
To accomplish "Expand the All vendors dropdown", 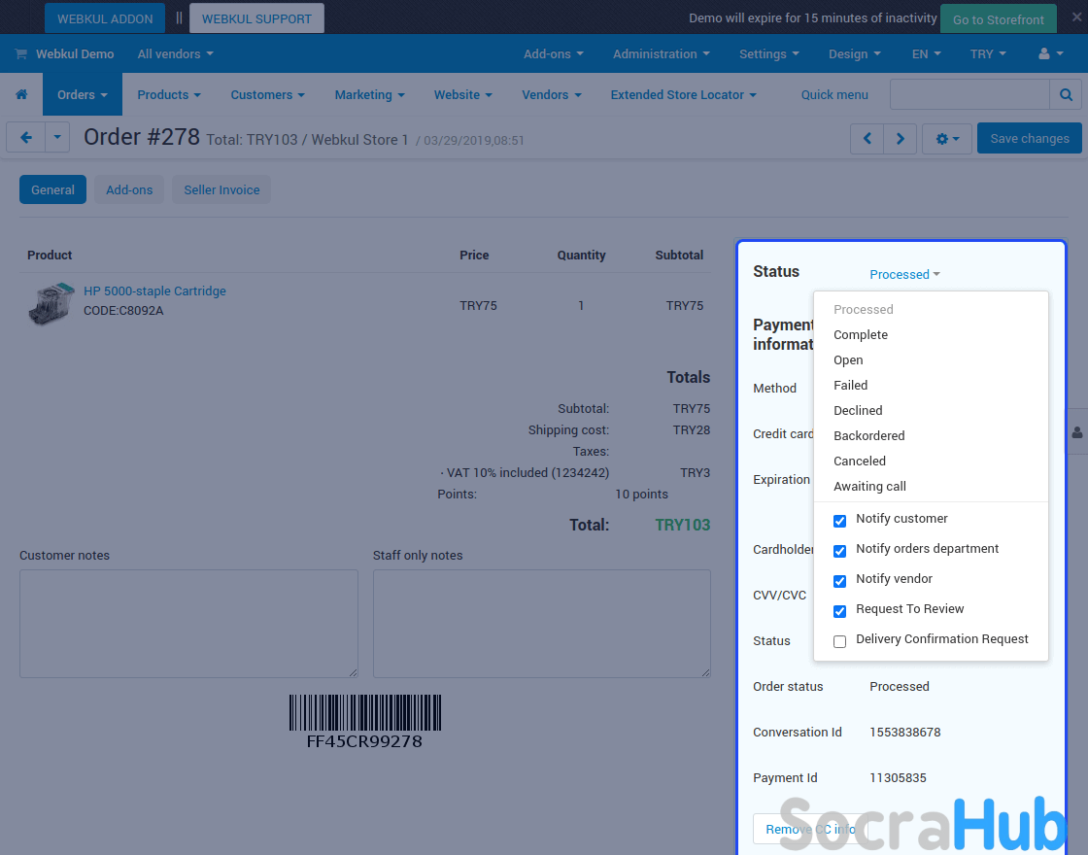I will pos(175,54).
